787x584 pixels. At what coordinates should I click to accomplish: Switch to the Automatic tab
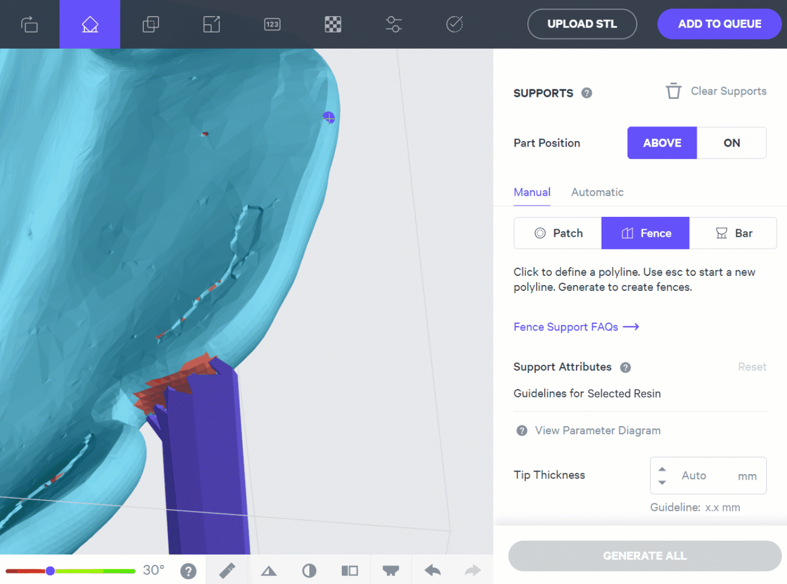(598, 193)
